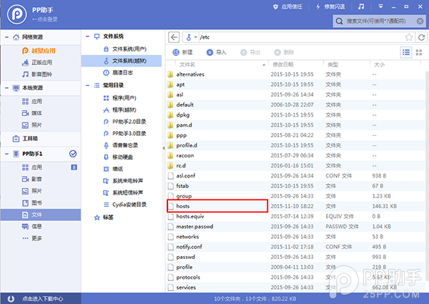Favorite this folder with star icon
429x304 pixels.
(409, 37)
